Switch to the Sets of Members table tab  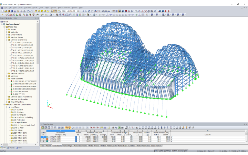(x=156, y=146)
